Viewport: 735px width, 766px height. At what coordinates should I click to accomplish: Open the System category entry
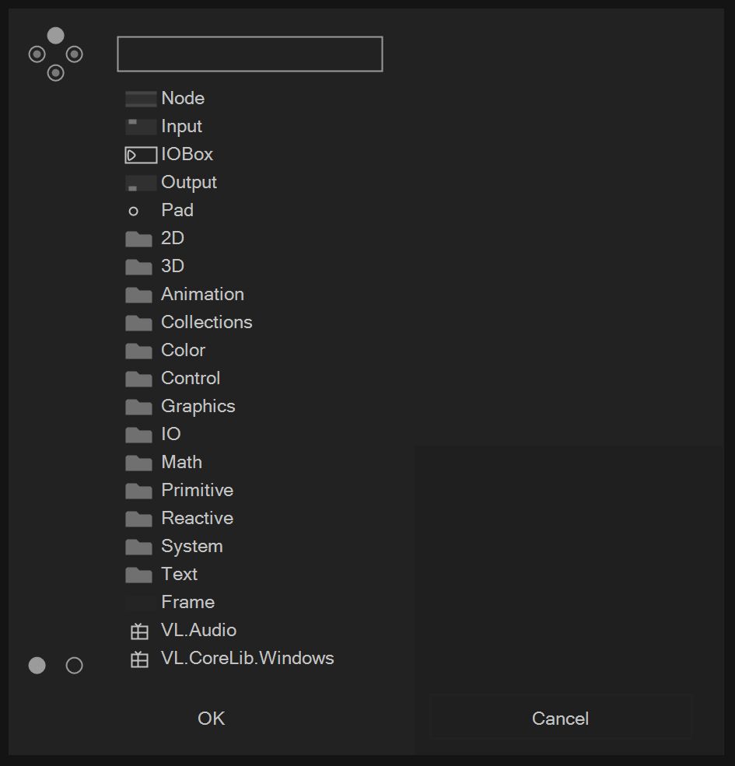click(x=191, y=546)
